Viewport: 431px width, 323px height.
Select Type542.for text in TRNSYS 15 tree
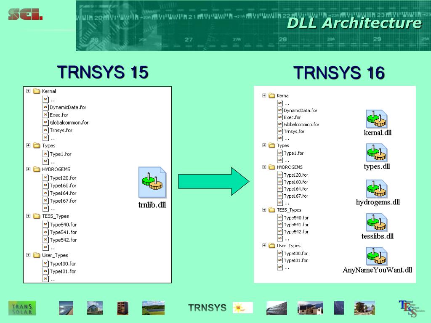point(64,240)
